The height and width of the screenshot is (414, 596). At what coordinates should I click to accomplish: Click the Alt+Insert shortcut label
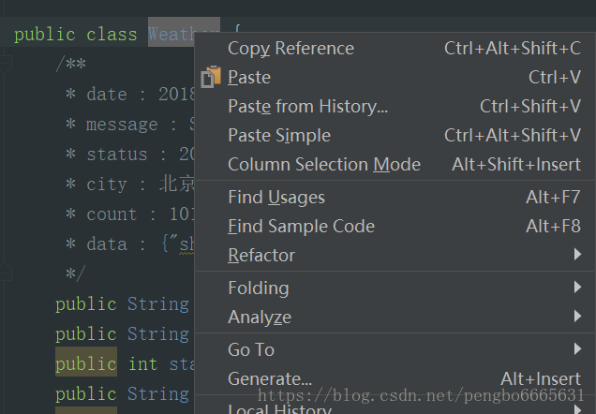(x=541, y=378)
